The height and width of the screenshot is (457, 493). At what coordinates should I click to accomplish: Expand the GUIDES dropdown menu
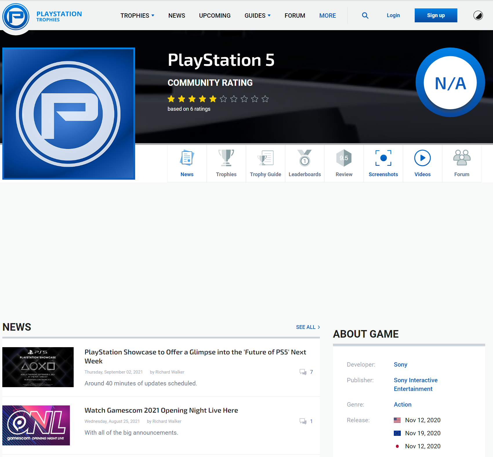(258, 16)
